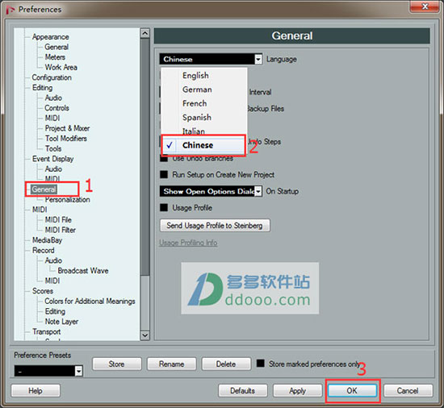Click the Help button
The width and height of the screenshot is (444, 408).
tap(36, 391)
